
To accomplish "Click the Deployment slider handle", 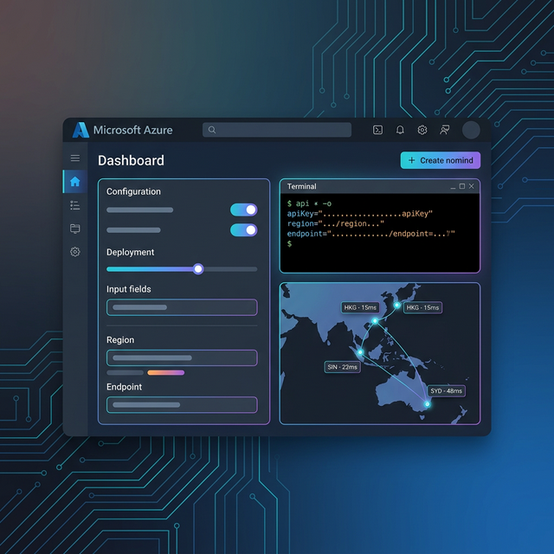I will click(198, 269).
